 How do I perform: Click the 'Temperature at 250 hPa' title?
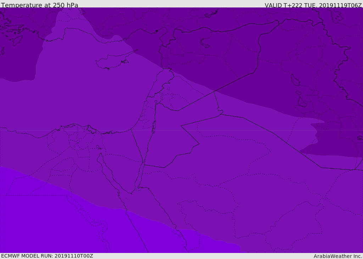coord(40,5)
